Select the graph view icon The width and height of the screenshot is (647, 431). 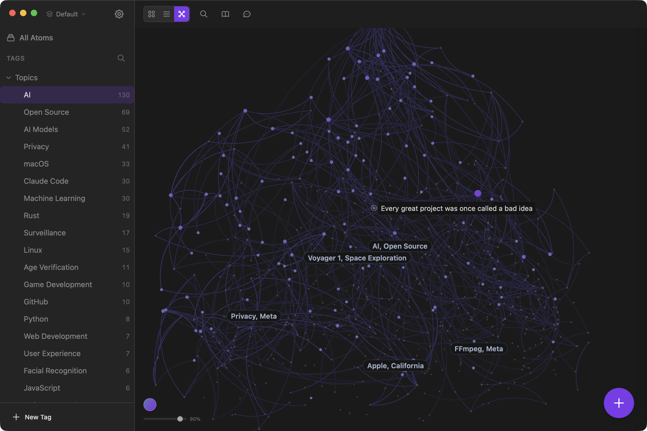point(181,14)
